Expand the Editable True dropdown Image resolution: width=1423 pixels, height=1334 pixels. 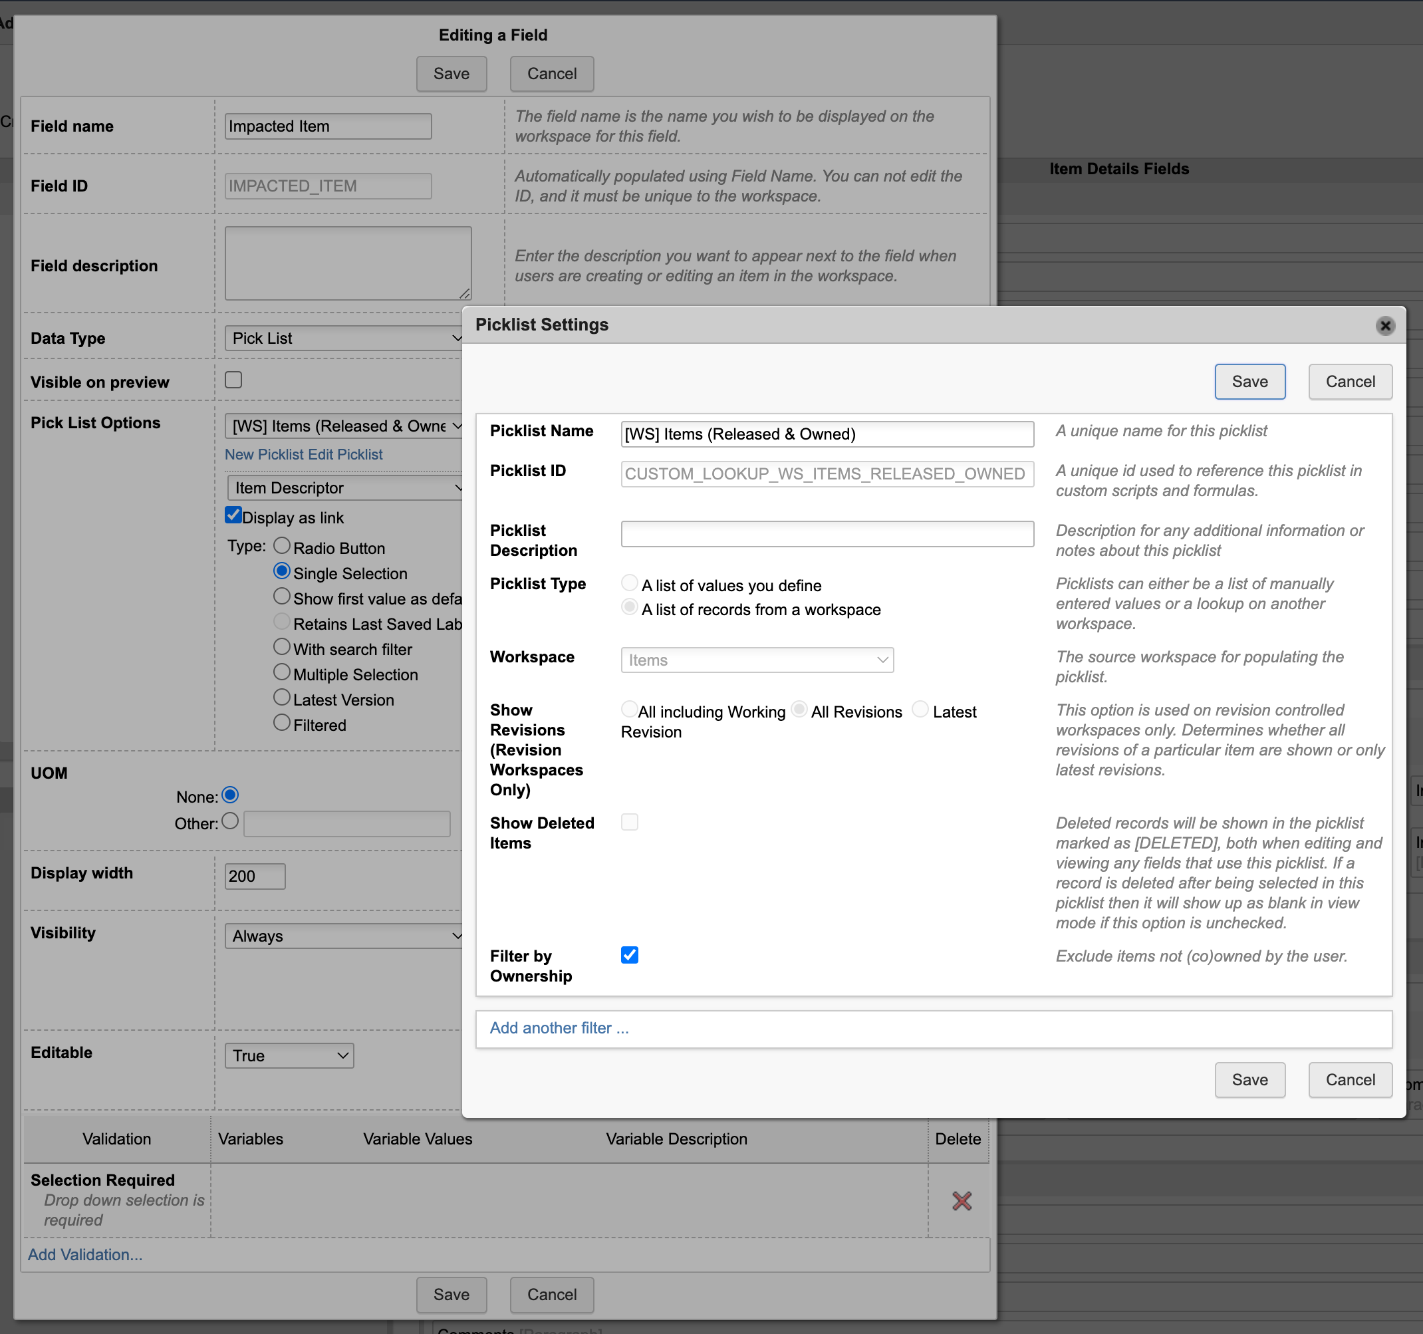point(289,1055)
